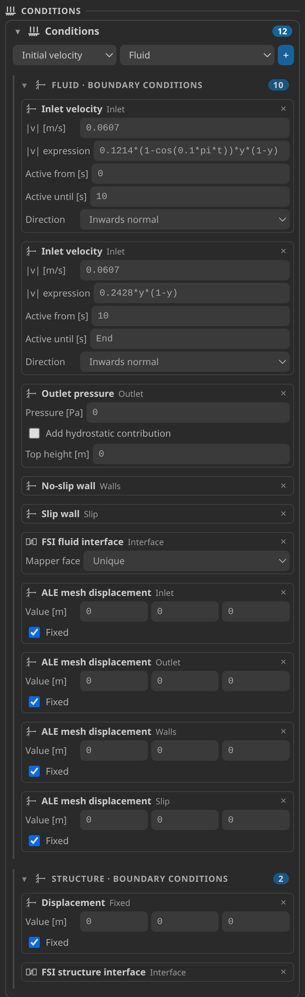
Task: Open the Initial velocity condition type dropdown
Action: [x=65, y=55]
